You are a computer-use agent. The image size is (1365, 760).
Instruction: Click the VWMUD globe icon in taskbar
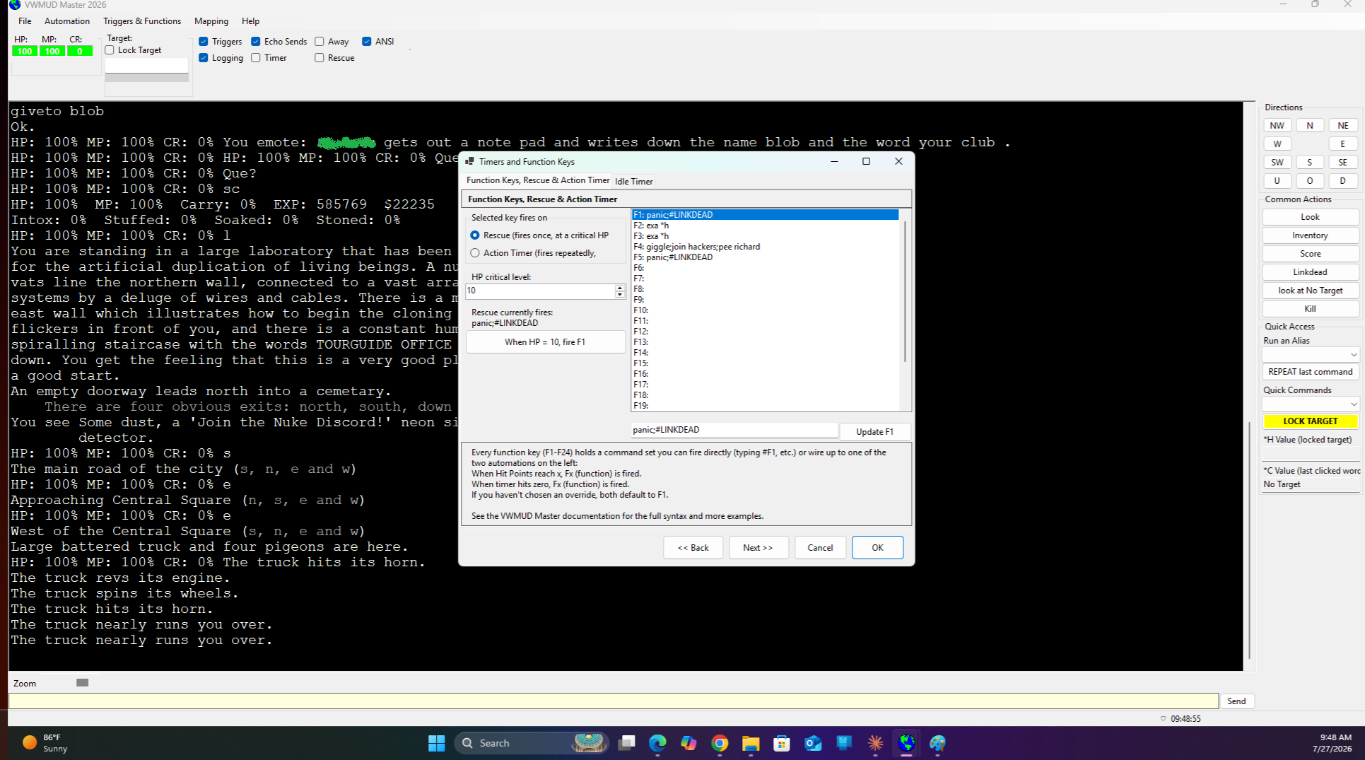pos(906,743)
